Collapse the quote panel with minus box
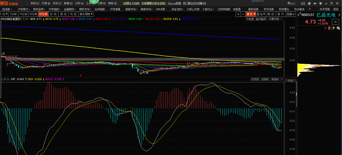This screenshot has width=342, height=155. pyautogui.click(x=335, y=22)
